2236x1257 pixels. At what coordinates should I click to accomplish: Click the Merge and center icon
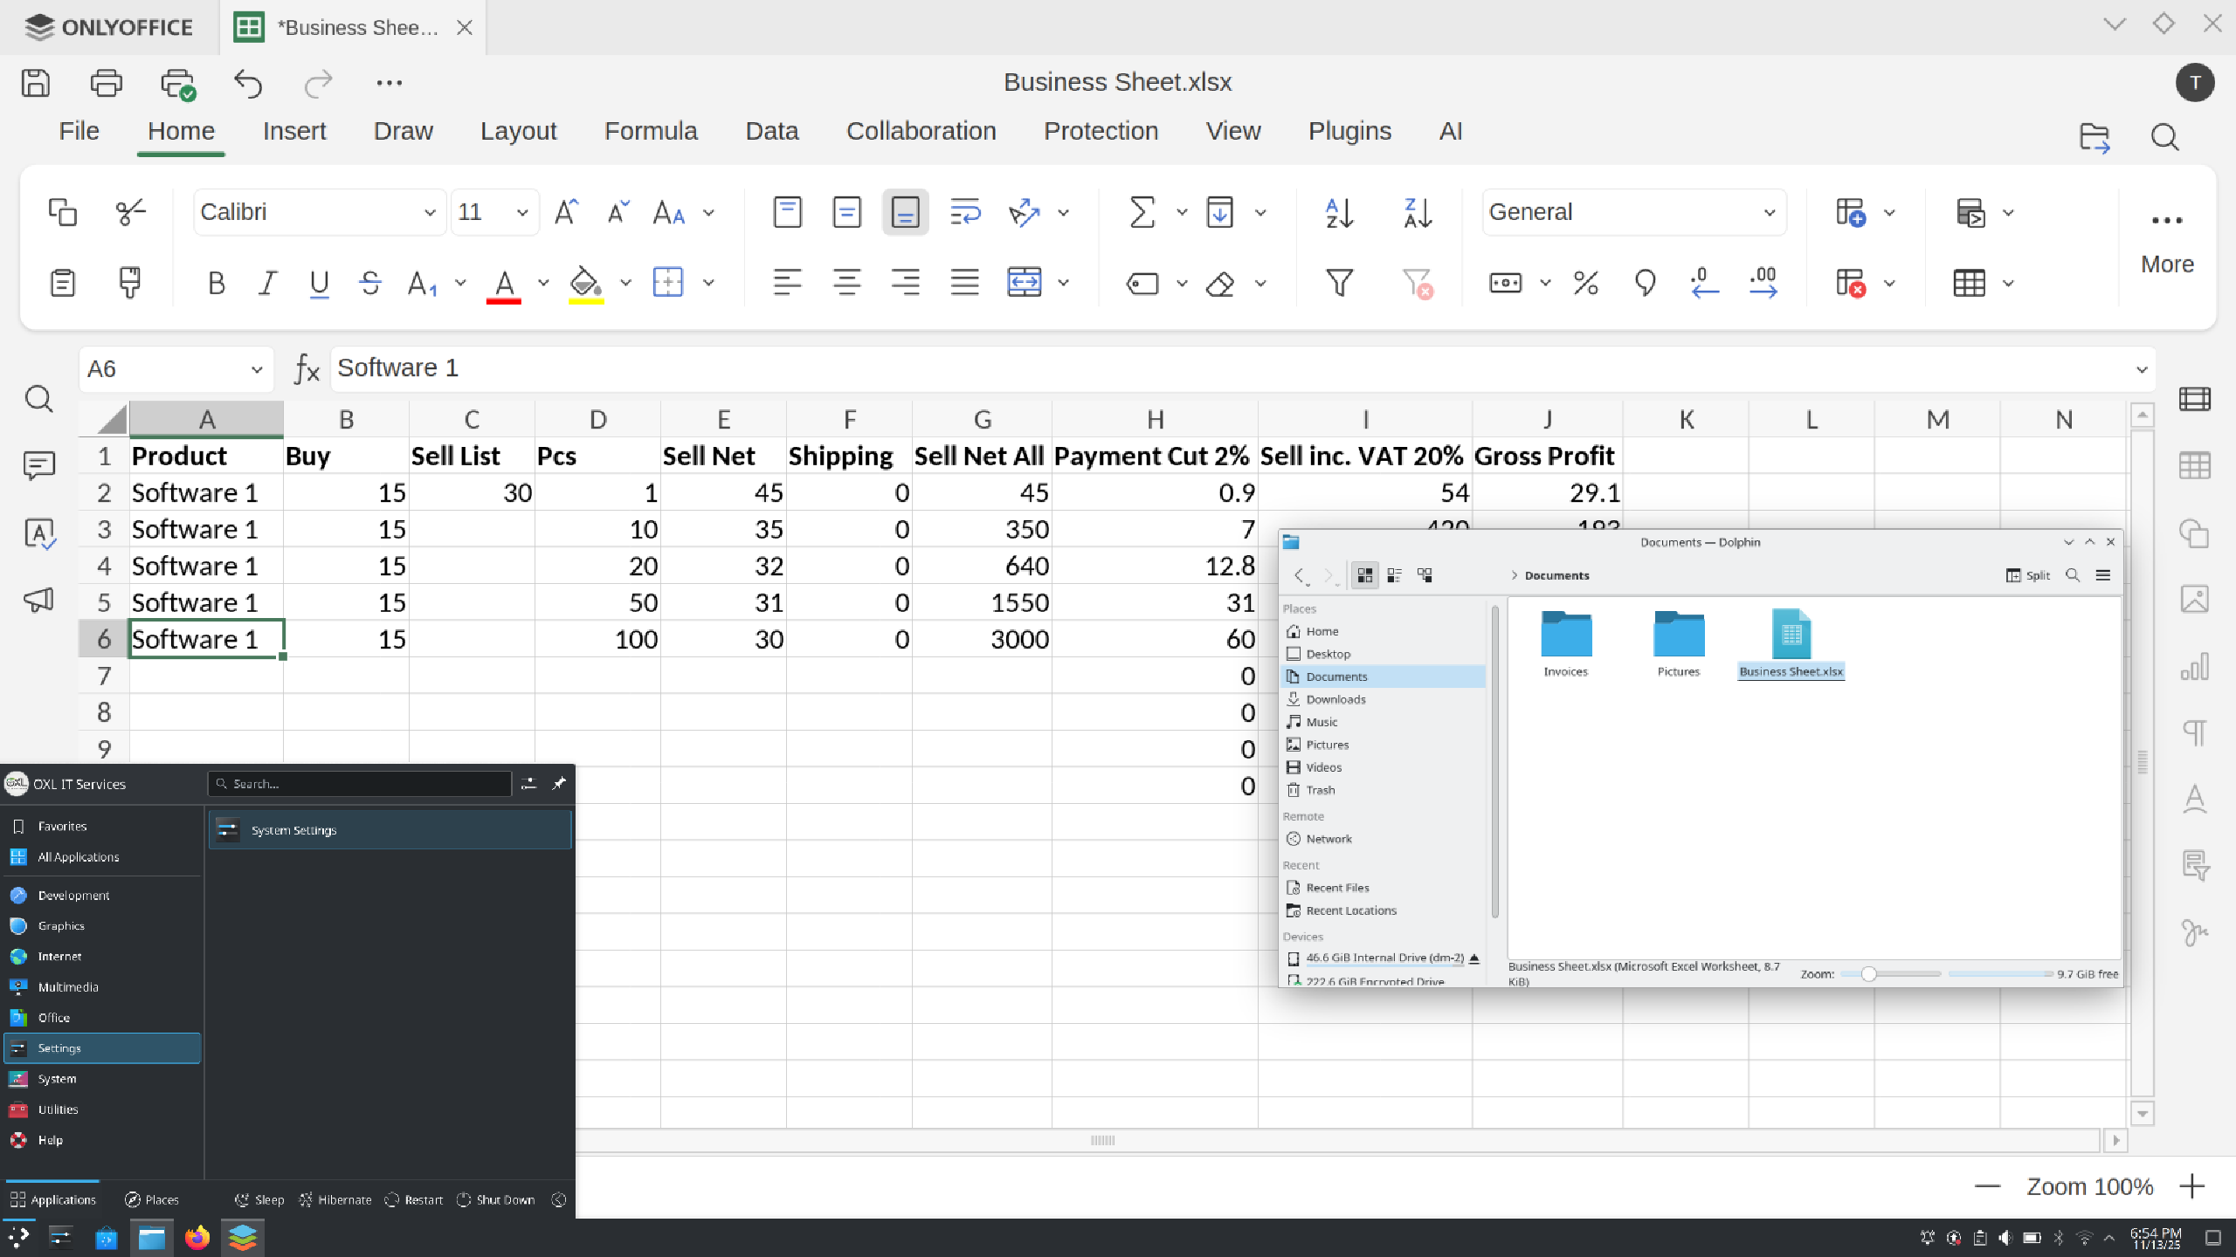click(x=1024, y=282)
